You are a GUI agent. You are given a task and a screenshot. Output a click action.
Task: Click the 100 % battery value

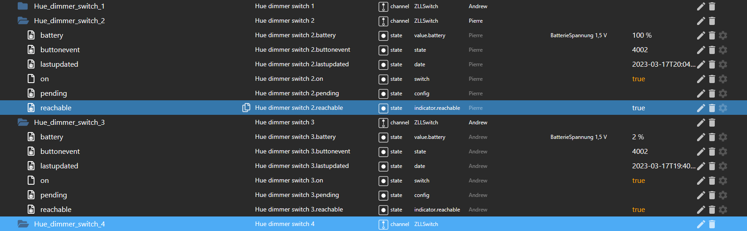(642, 35)
